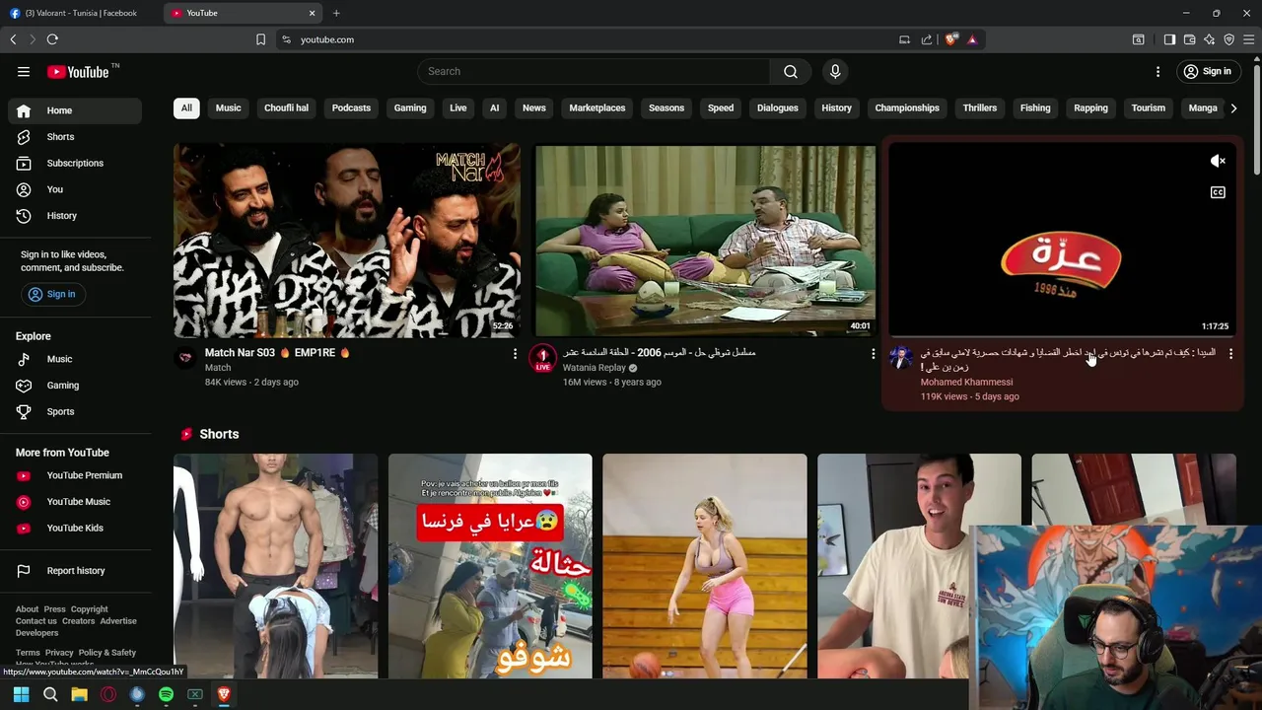Open YouTube Music link in sidebar
The width and height of the screenshot is (1262, 710).
[x=75, y=502]
